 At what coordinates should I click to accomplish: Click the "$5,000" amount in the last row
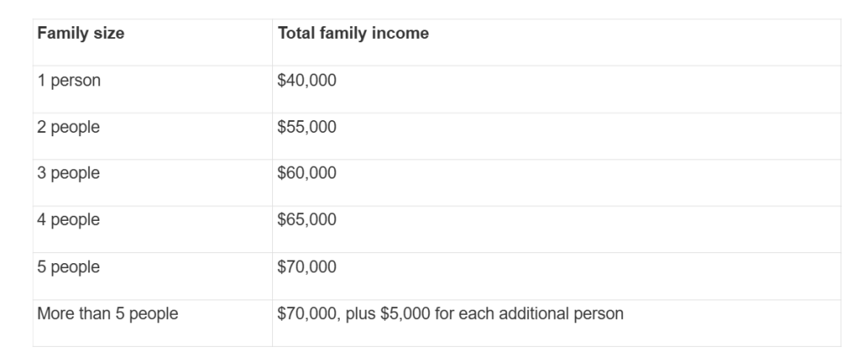pos(403,314)
